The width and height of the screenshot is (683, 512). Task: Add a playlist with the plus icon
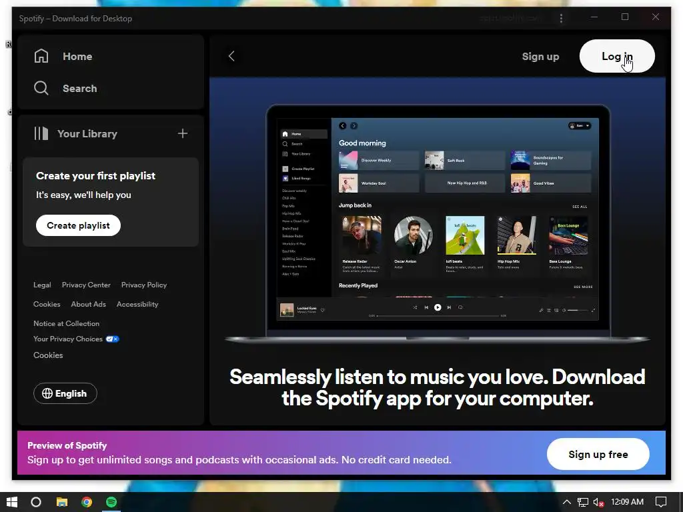183,133
